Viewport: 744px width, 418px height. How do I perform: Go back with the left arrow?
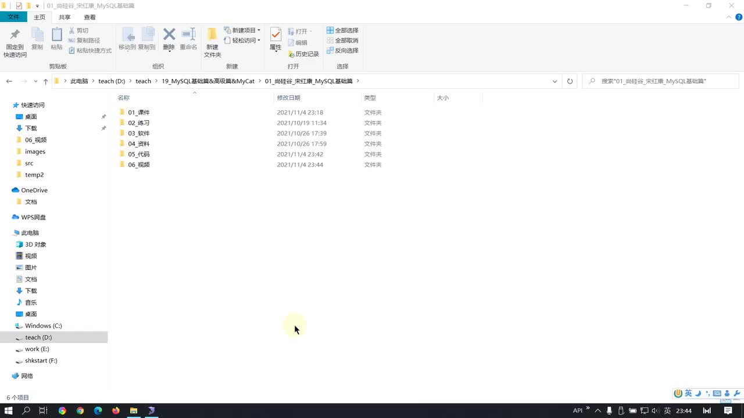pyautogui.click(x=9, y=81)
